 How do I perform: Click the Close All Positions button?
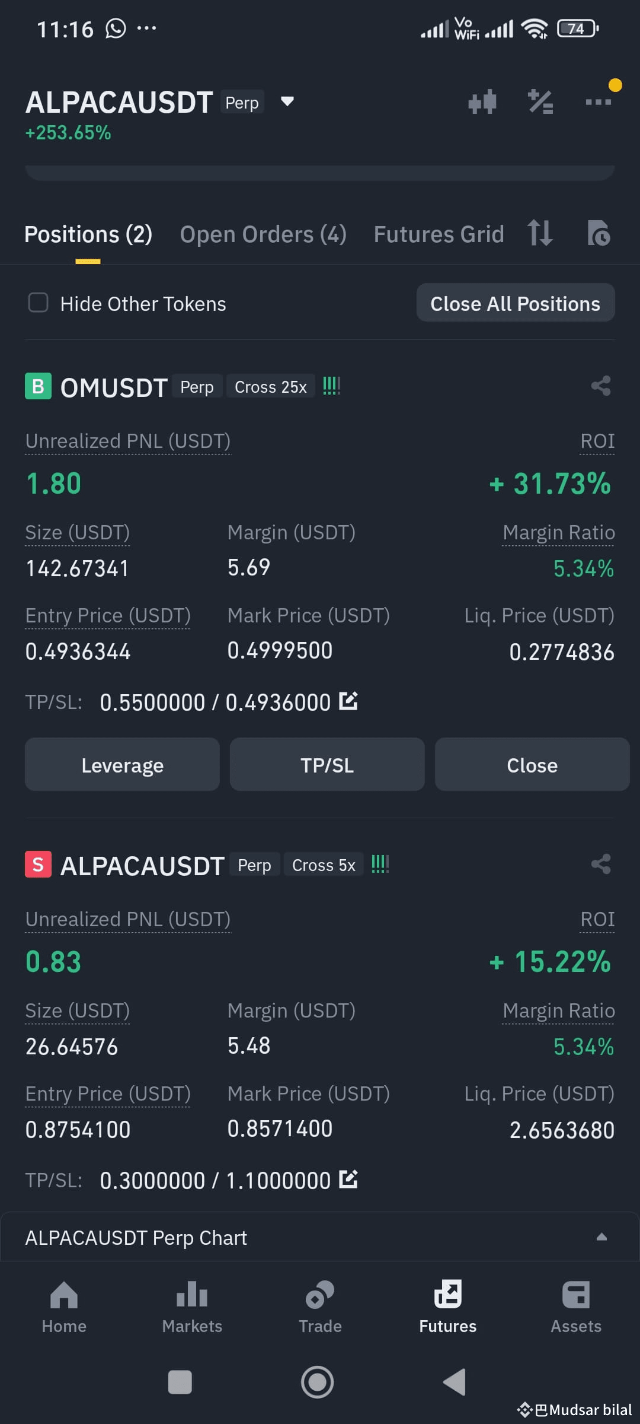pyautogui.click(x=516, y=303)
